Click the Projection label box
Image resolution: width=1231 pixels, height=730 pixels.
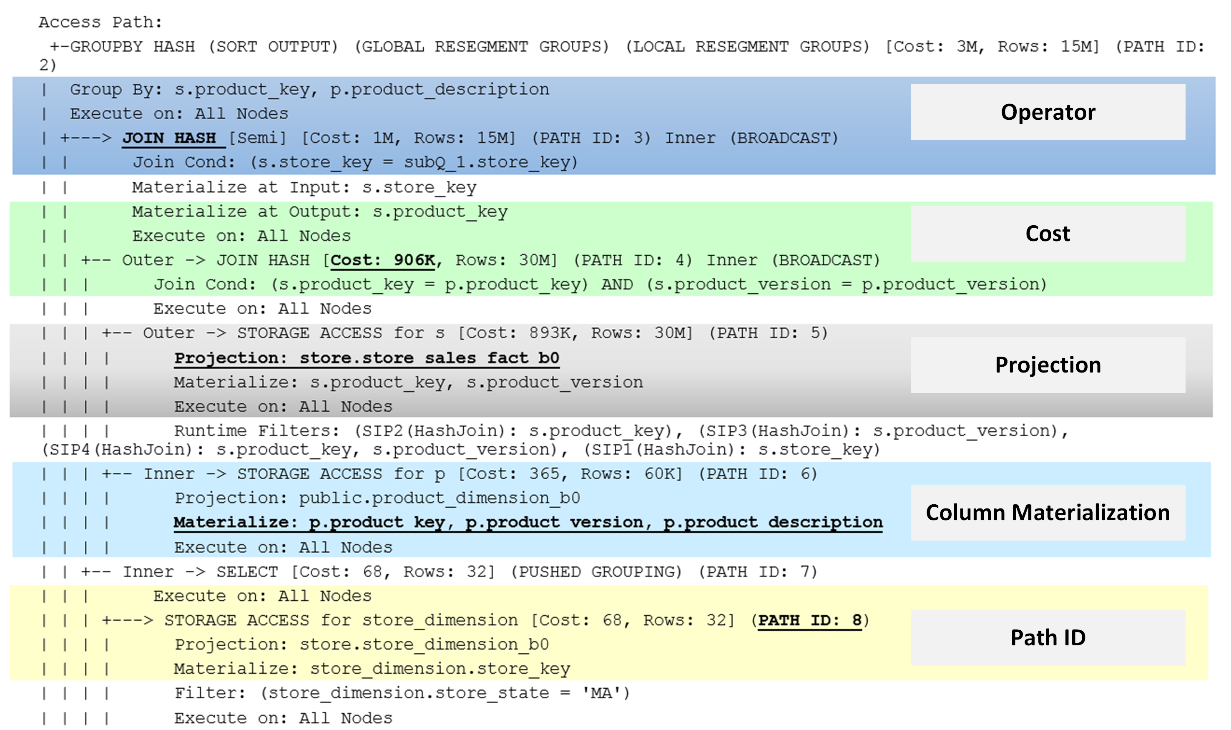click(x=1047, y=365)
